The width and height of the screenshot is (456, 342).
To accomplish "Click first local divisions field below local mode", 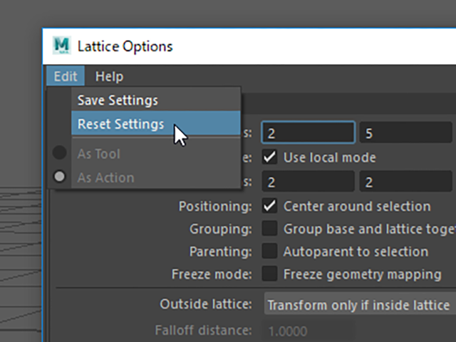I will pos(309,182).
